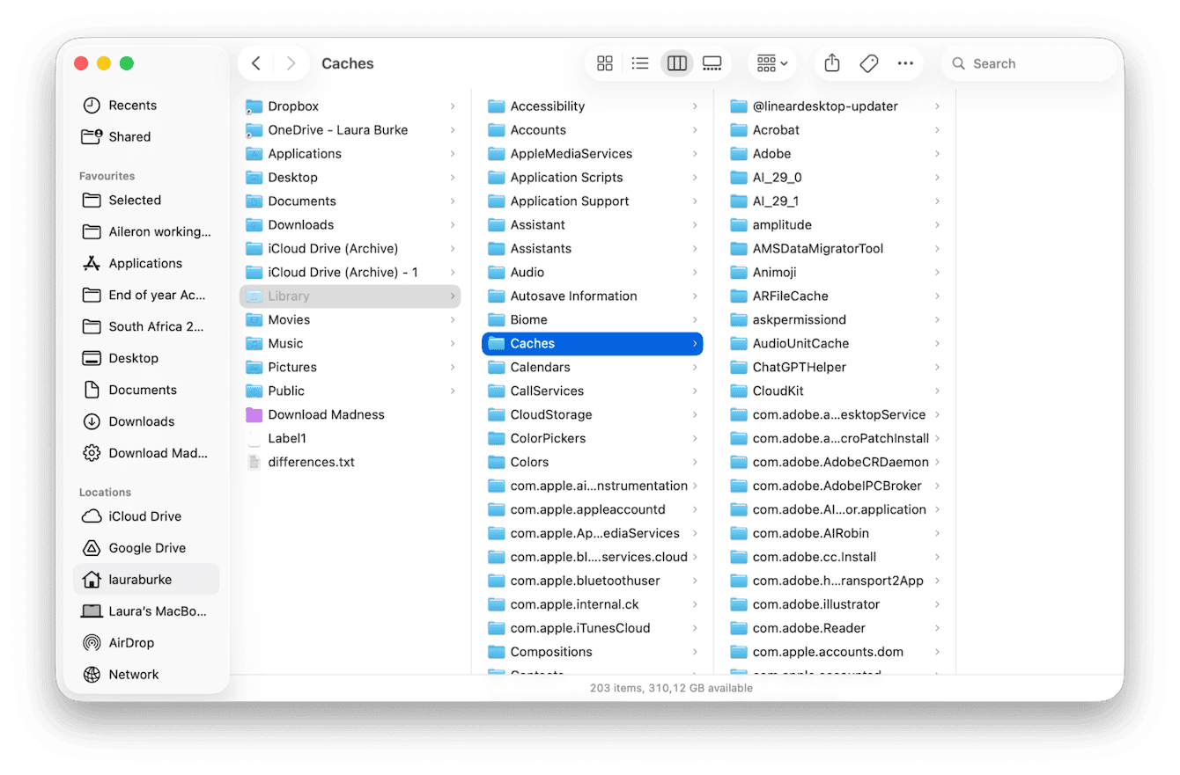Image resolution: width=1180 pixels, height=775 pixels.
Task: Select the differences.txt file
Action: point(310,461)
